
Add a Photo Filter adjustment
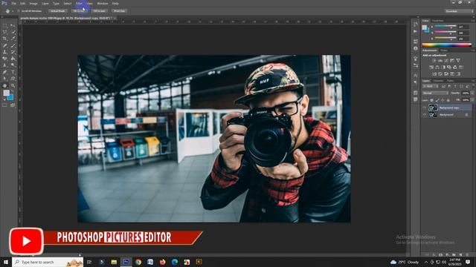click(449, 67)
